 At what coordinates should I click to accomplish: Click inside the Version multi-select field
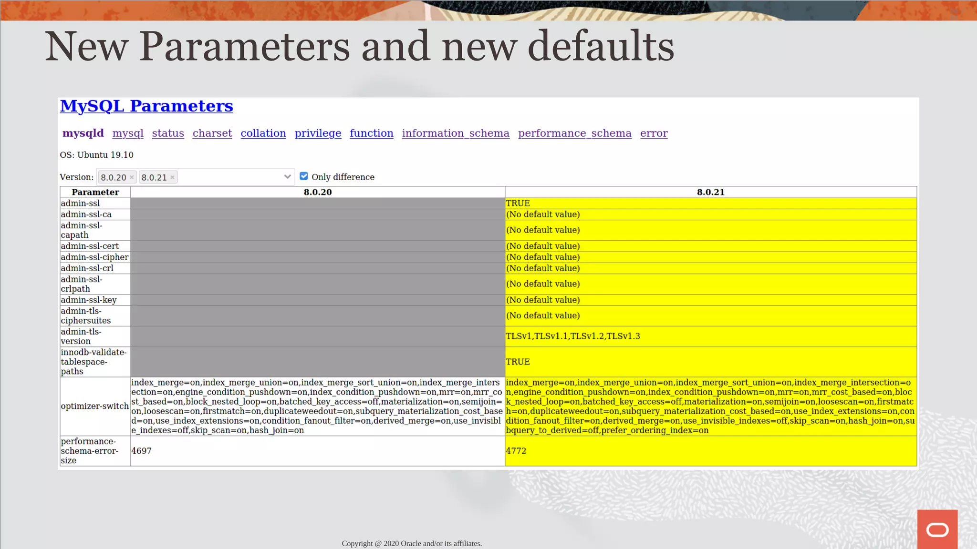[229, 177]
